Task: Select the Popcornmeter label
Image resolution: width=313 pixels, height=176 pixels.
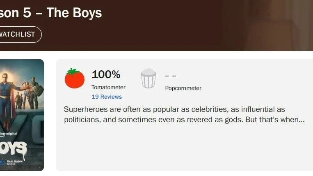Action: 183,88
